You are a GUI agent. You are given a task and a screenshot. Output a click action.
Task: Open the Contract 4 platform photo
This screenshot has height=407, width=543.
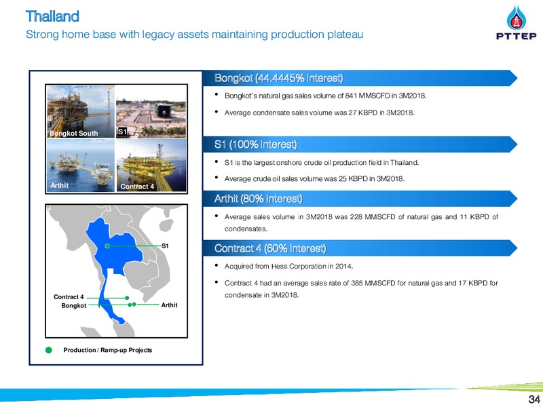(151, 166)
